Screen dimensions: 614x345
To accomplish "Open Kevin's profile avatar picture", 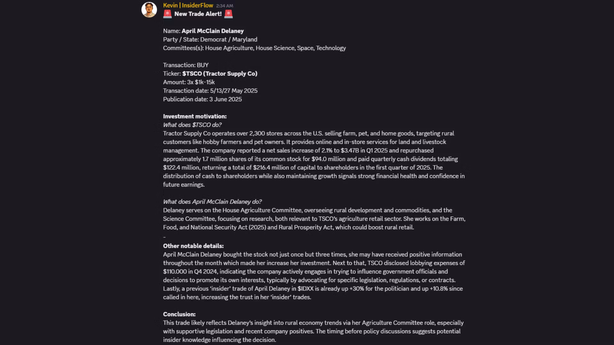I will tap(149, 10).
